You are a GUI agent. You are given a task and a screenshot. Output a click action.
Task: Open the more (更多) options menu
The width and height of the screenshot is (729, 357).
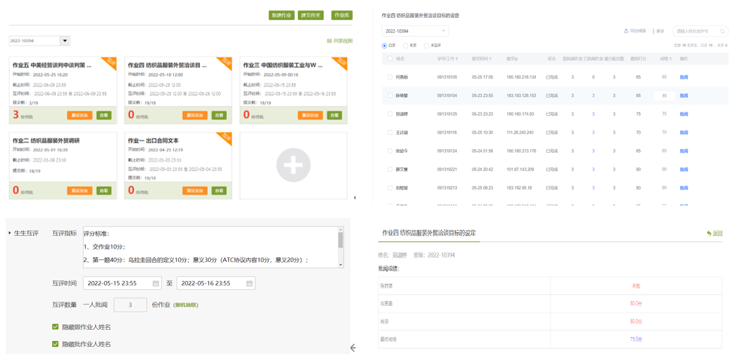[x=653, y=31]
